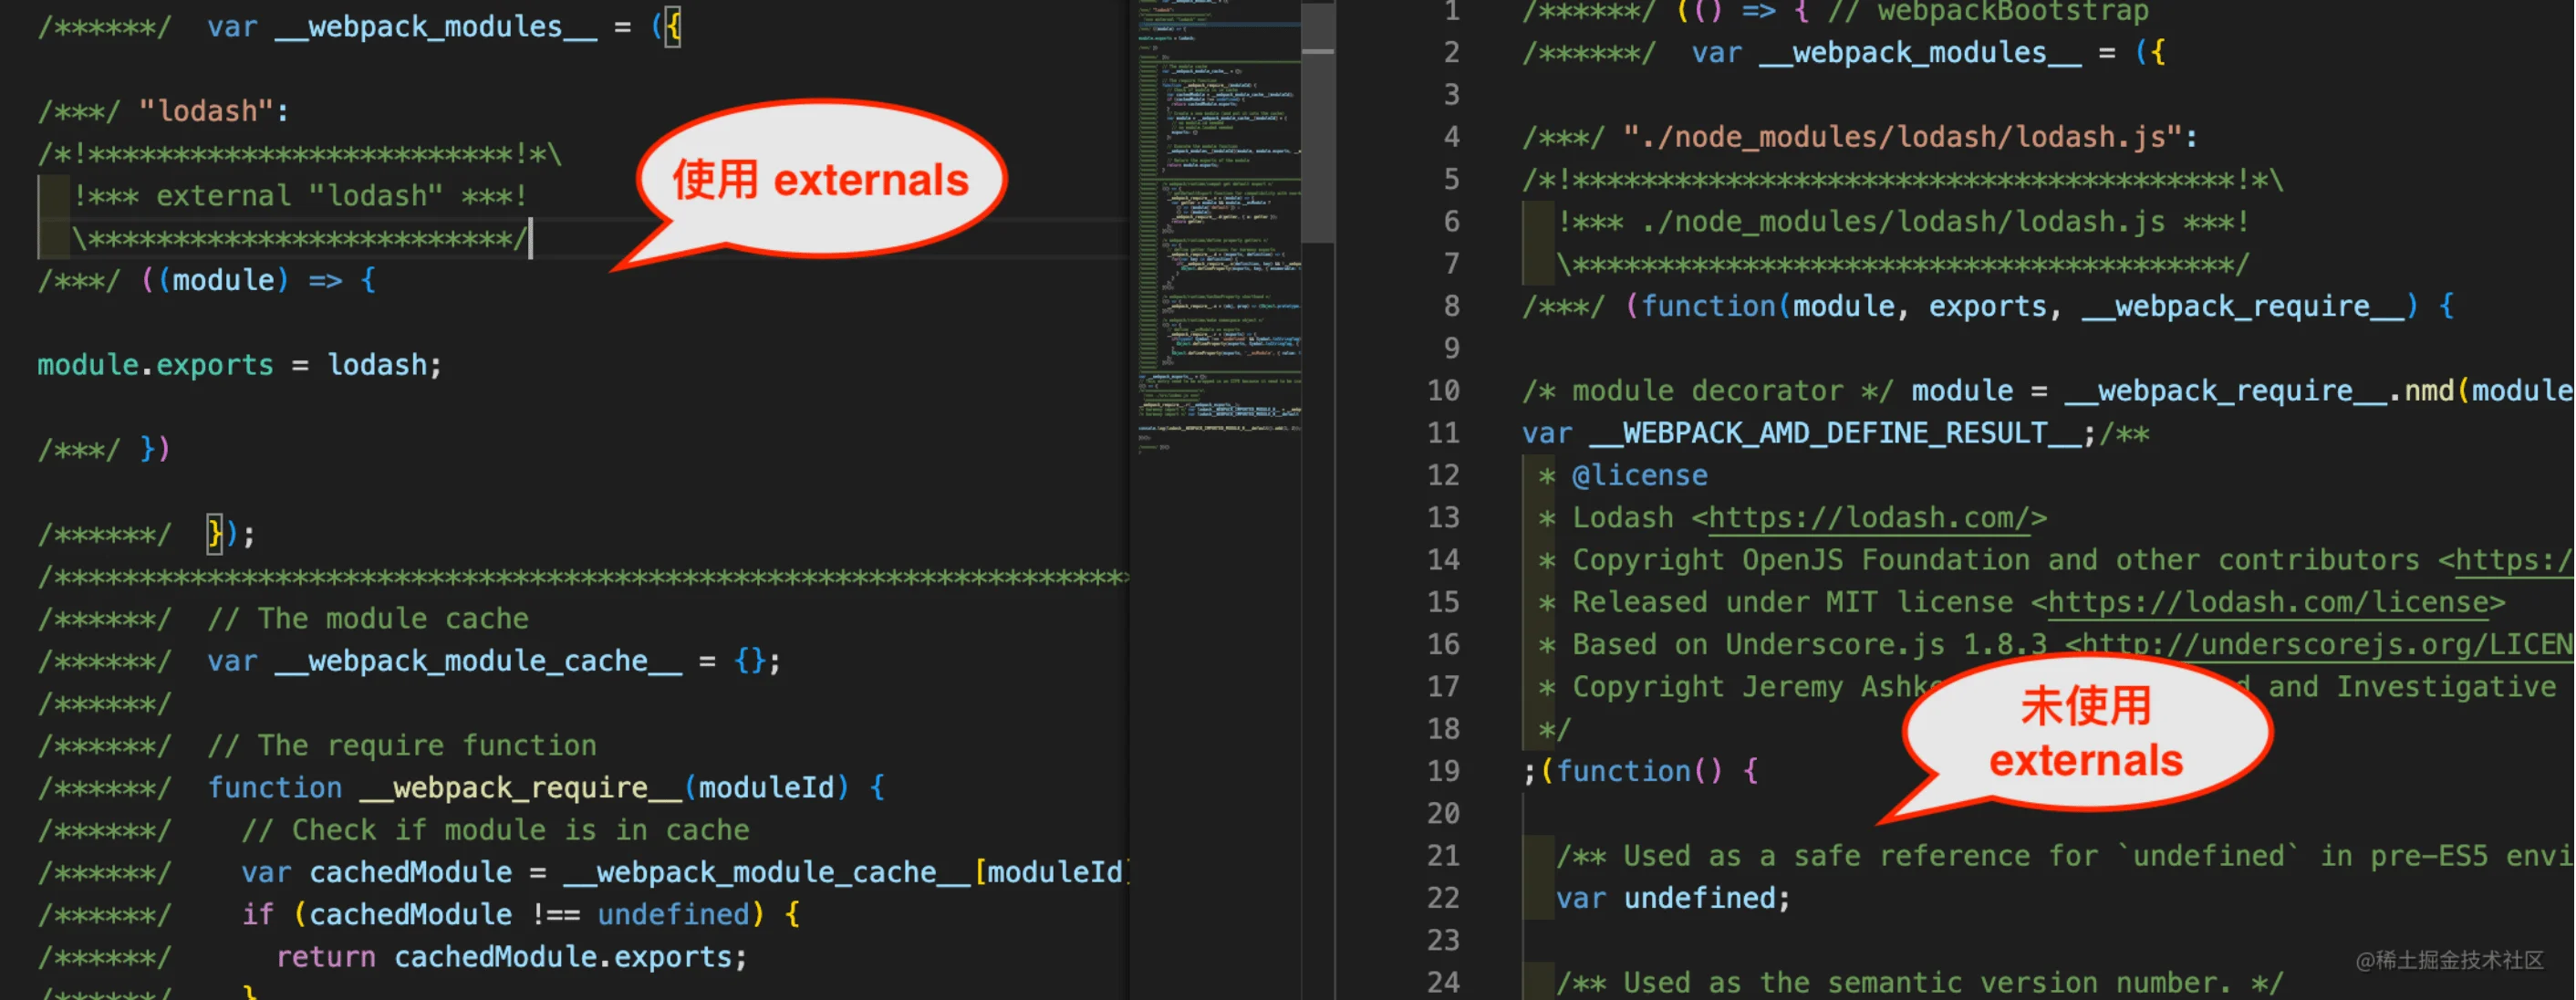2576x1000 pixels.
Task: Click the Copyright OpenJS Foundation comment line
Action: coord(2055,560)
